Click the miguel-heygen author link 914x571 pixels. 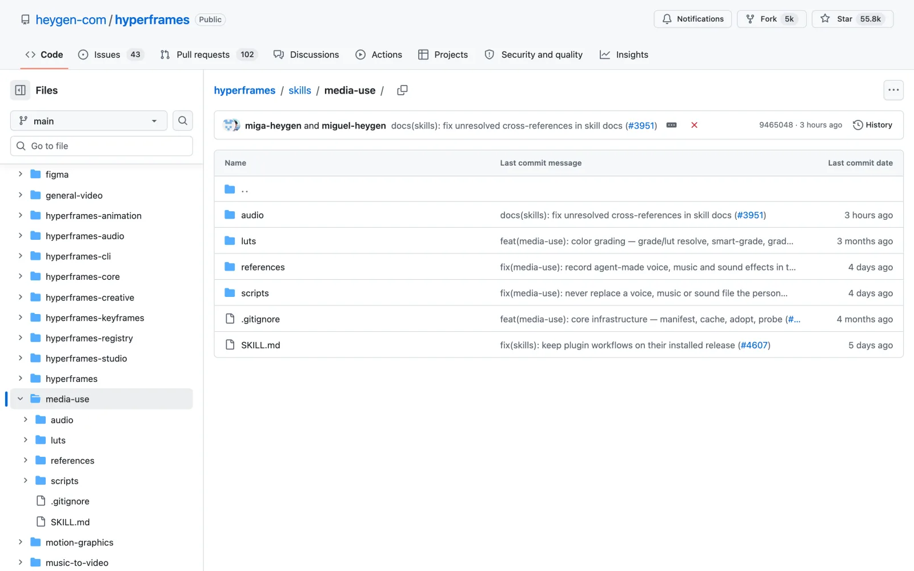tap(354, 126)
